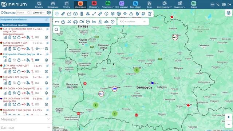
Task: Open object list settings gear
Action: [49, 12]
